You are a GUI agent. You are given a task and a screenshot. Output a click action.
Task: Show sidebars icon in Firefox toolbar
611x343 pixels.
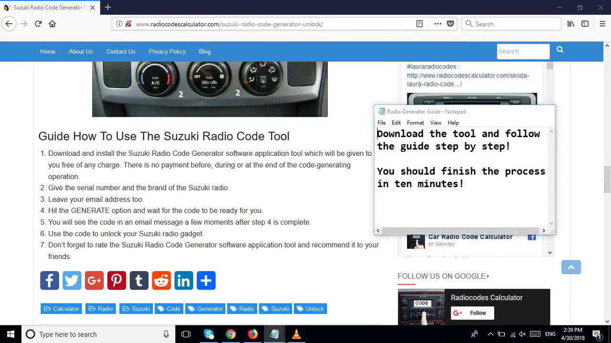(585, 24)
